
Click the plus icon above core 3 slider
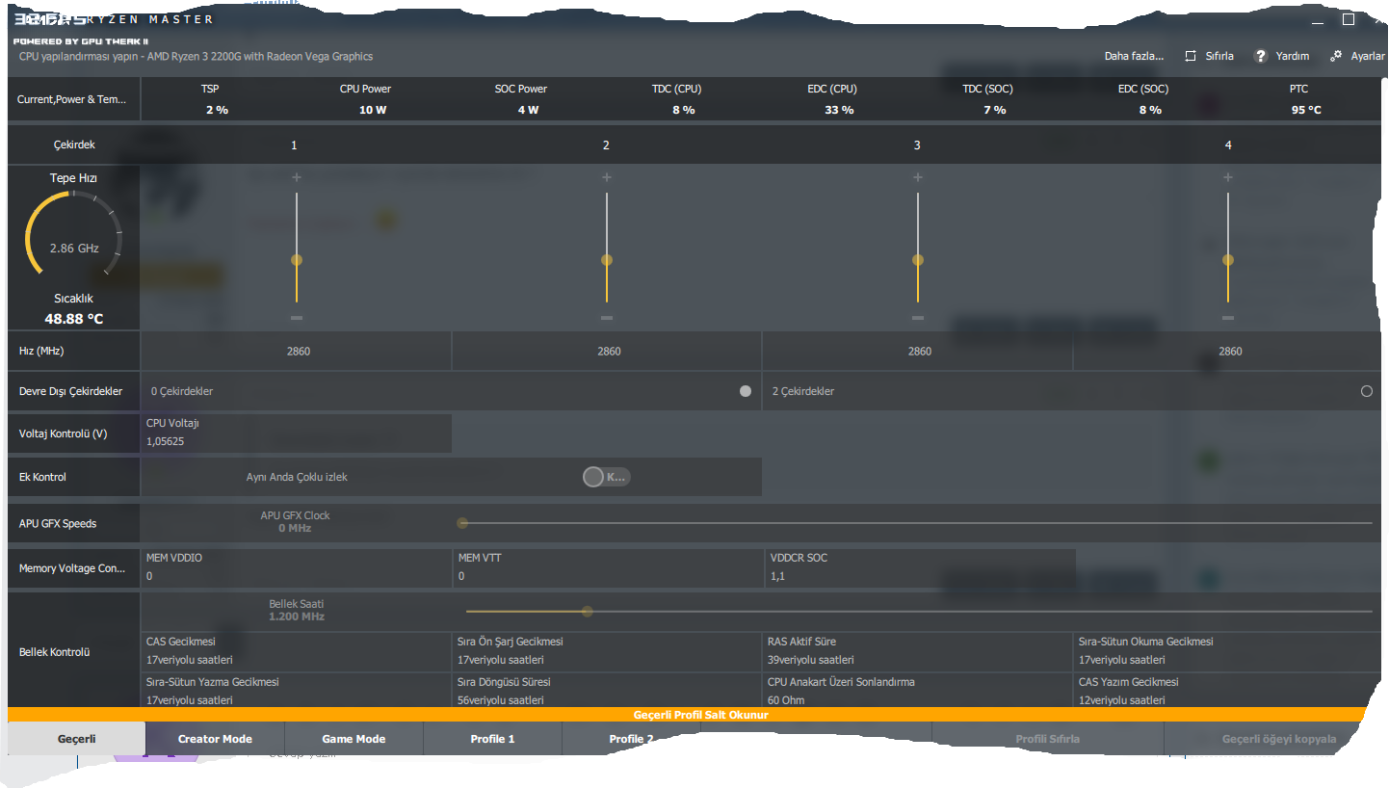coord(918,177)
